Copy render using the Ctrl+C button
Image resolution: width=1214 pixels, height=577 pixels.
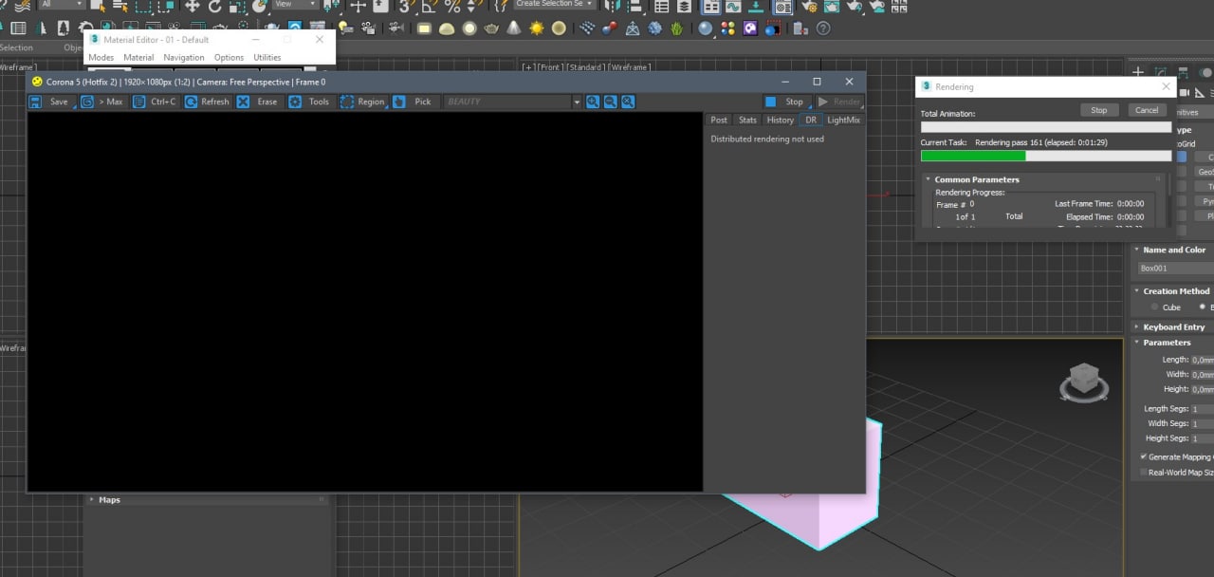(155, 102)
